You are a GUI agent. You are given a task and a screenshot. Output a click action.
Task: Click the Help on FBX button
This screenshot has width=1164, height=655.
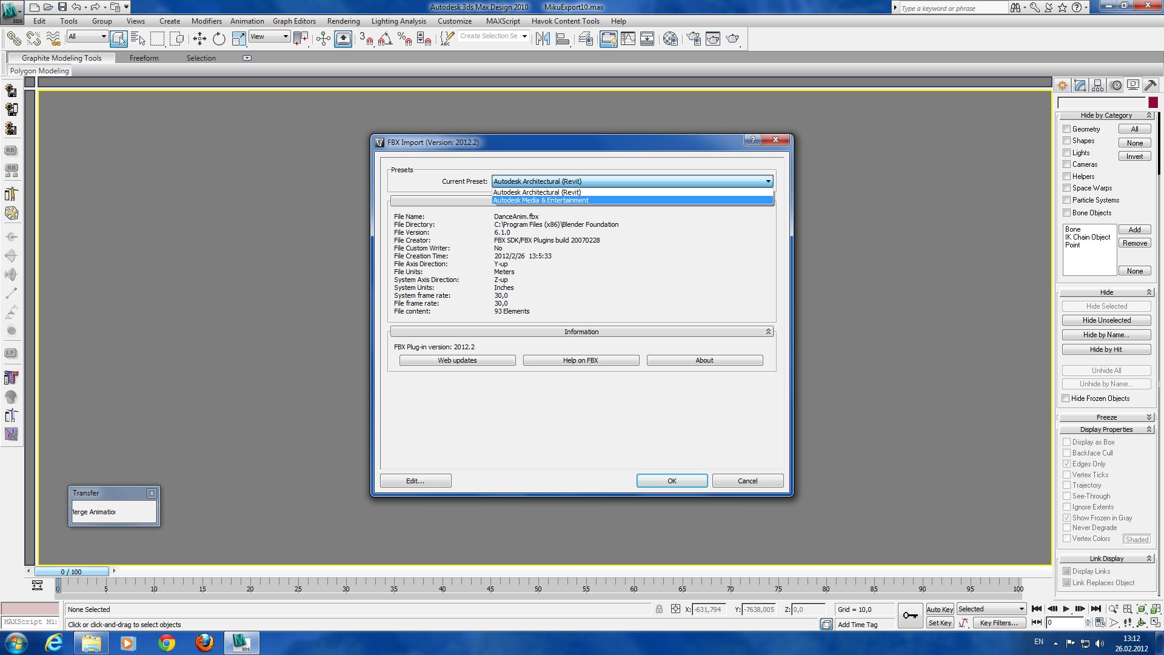tap(581, 360)
